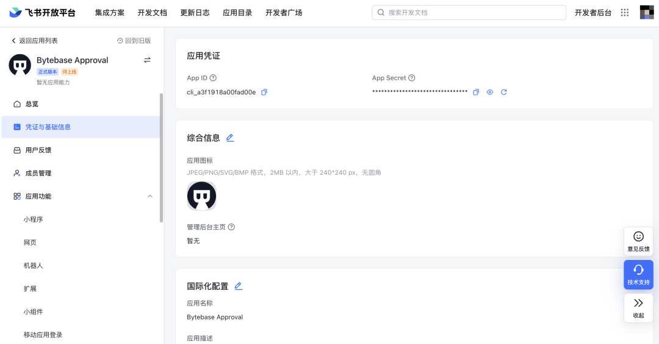Open 成员管理 in sidebar
This screenshot has height=344, width=659.
click(80, 174)
